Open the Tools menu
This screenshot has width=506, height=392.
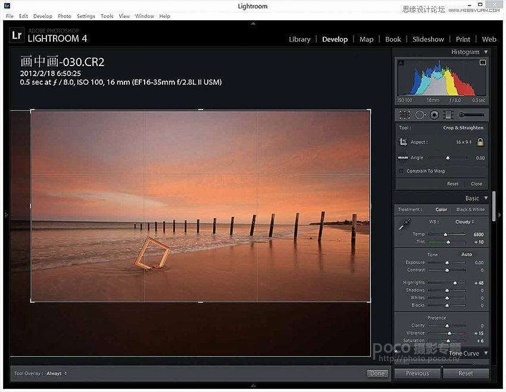coord(107,16)
